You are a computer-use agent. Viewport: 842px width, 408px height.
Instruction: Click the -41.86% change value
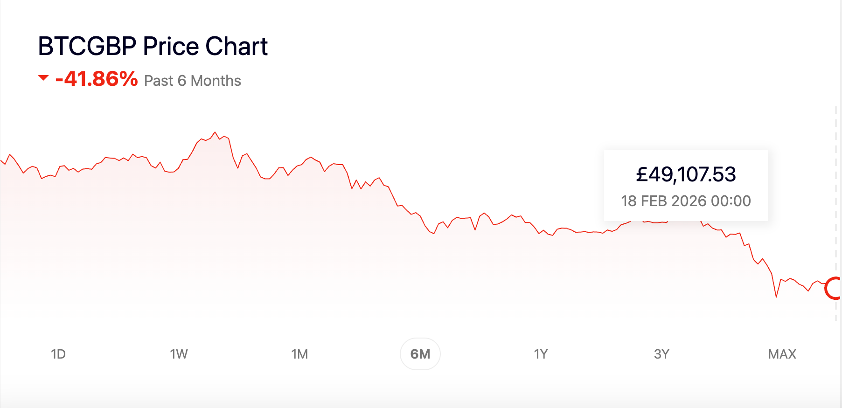click(97, 79)
